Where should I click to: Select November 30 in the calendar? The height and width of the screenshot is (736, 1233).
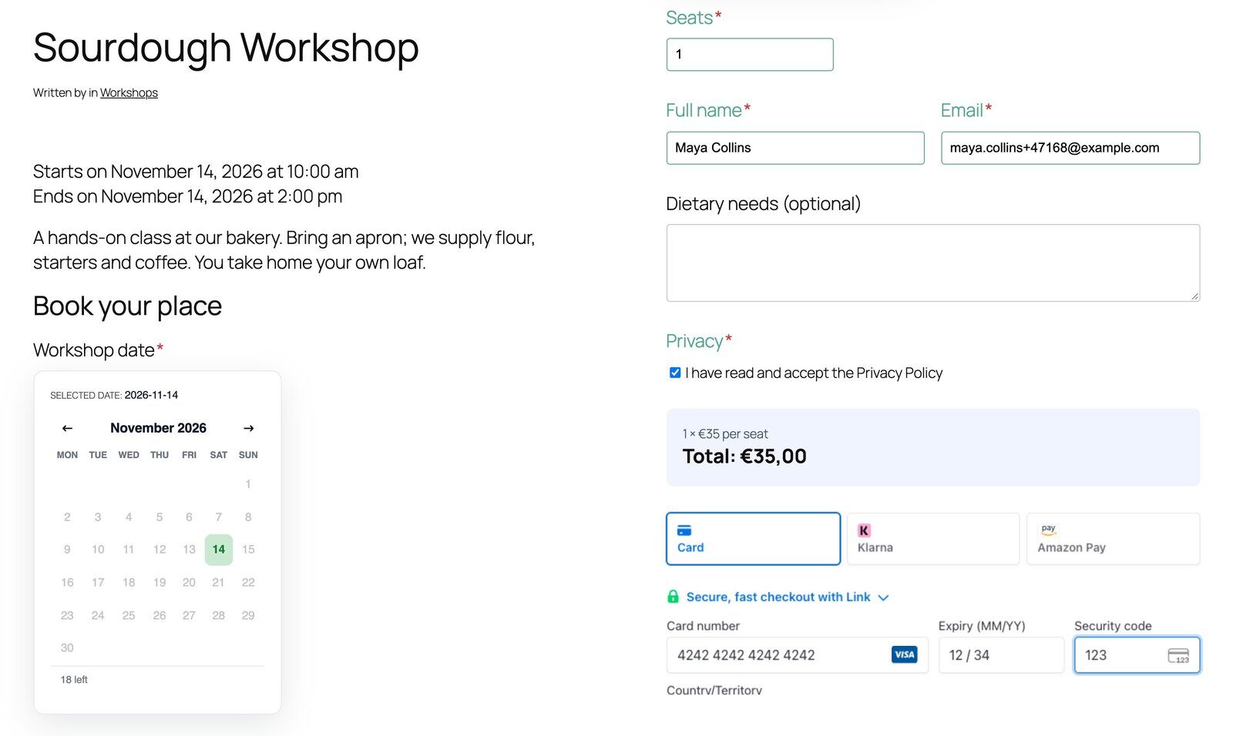click(x=67, y=648)
